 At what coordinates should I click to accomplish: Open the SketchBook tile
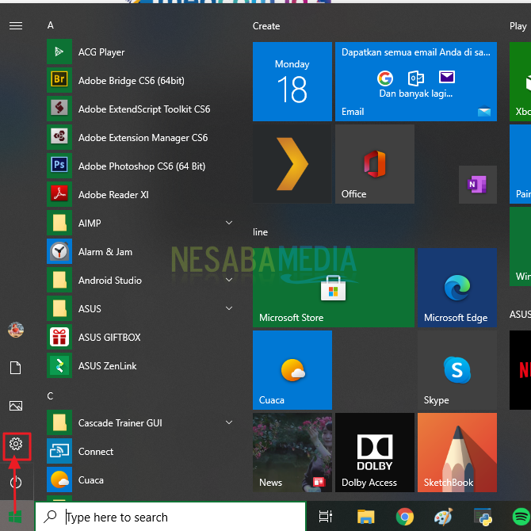(457, 453)
